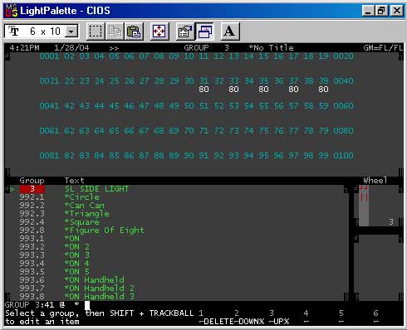The height and width of the screenshot is (330, 407).
Task: Click the Font 'A' toolbar icon
Action: [230, 32]
